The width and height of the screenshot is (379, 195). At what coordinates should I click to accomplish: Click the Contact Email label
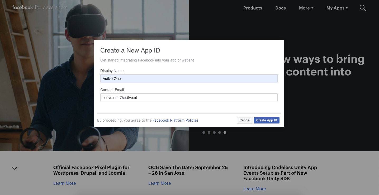pos(112,90)
